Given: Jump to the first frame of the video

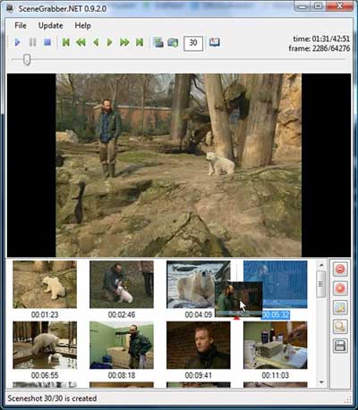Looking at the screenshot, I should pos(66,42).
